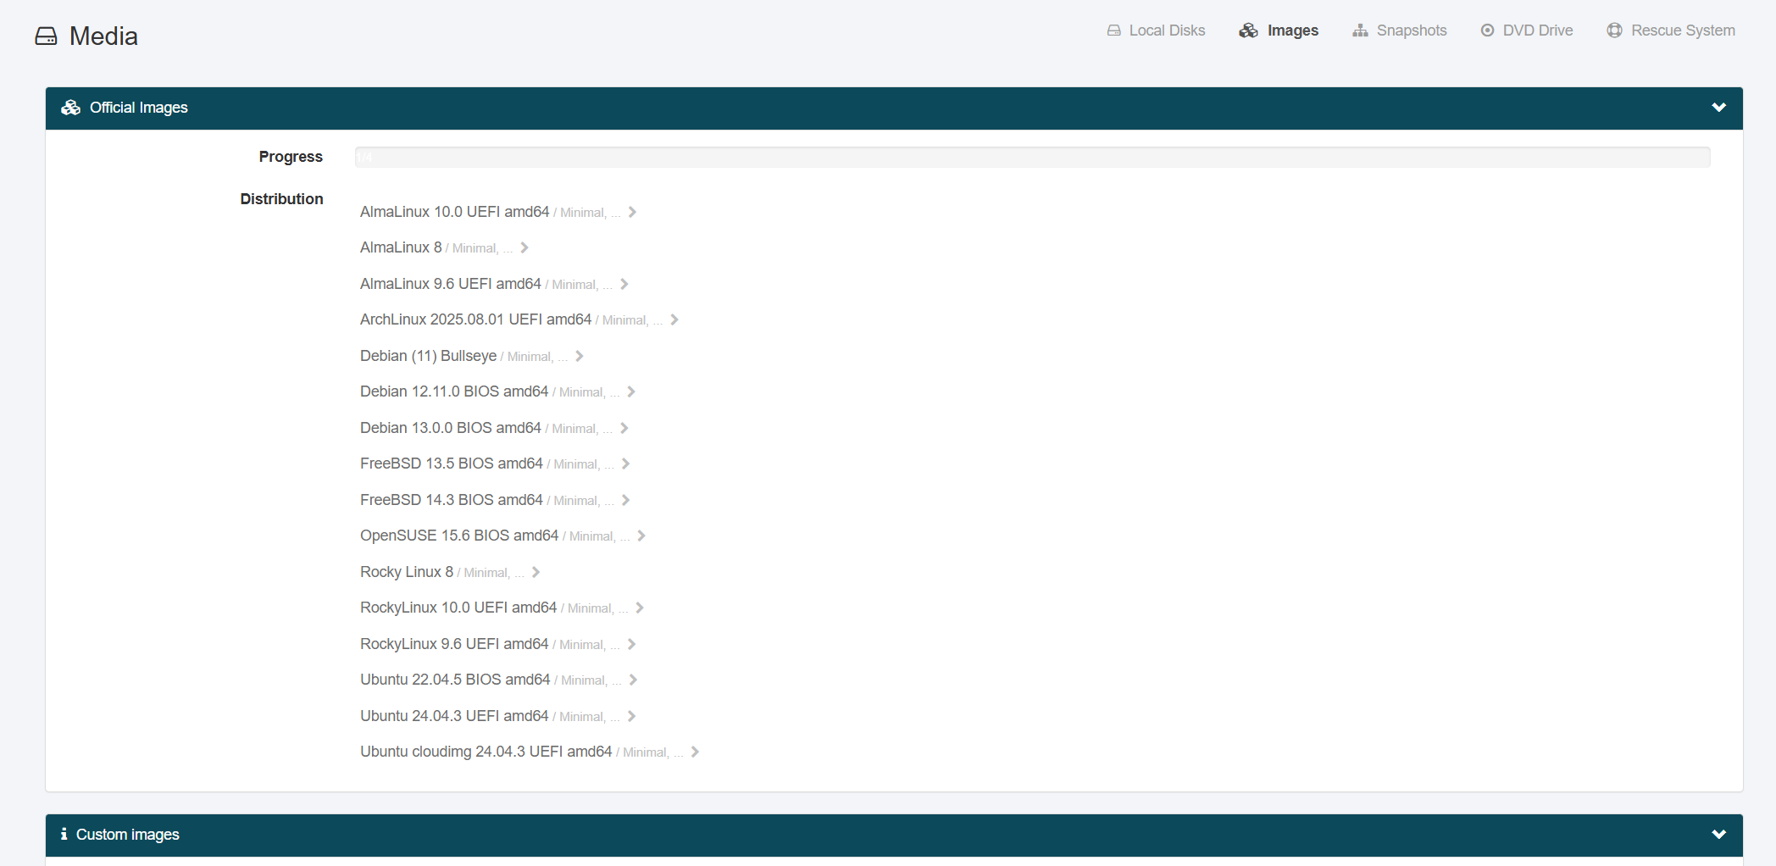This screenshot has height=866, width=1776.
Task: Select the AlmaLinux 8 distribution
Action: point(401,247)
